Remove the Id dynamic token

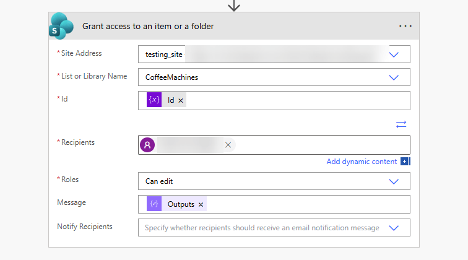(181, 100)
